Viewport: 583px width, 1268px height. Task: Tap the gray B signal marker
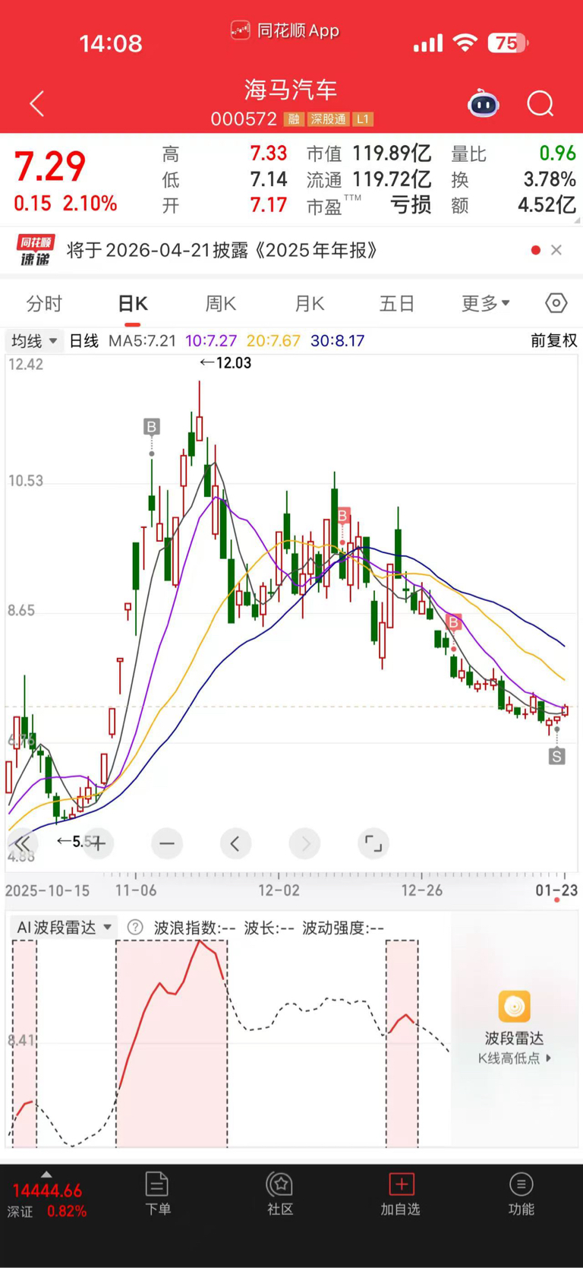(x=152, y=426)
